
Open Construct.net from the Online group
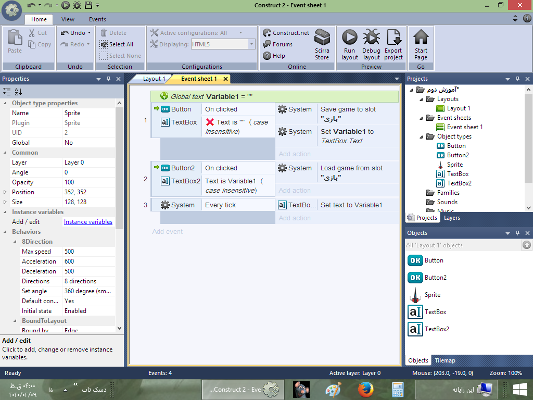click(286, 33)
